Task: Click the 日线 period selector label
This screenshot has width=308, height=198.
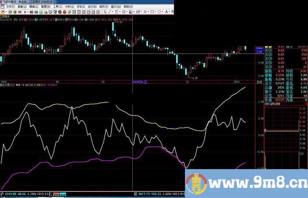Action: coord(259,82)
